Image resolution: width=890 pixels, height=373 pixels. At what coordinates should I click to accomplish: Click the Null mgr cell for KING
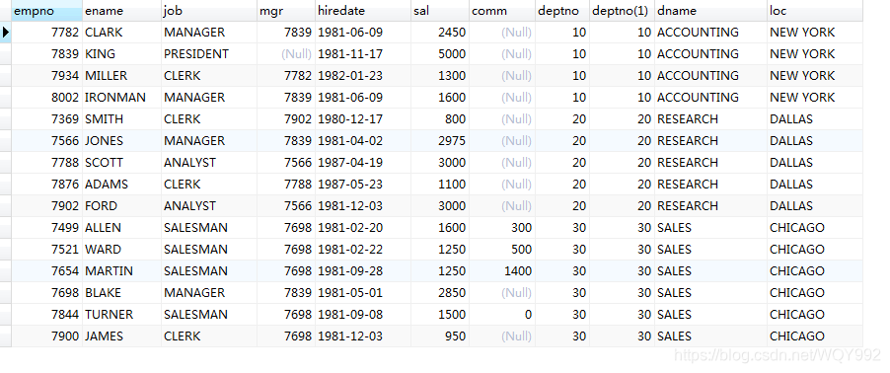(x=285, y=54)
